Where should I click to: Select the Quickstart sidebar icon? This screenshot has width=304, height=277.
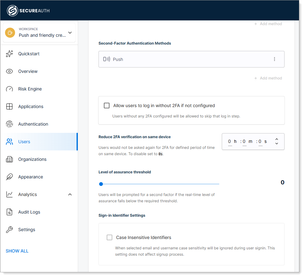coord(10,54)
